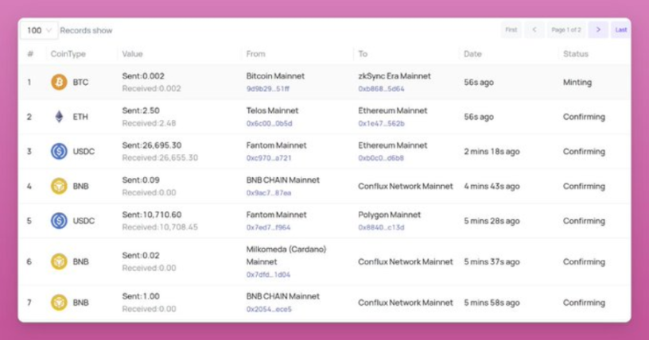Open recipient address 0xb0c0...d6b8
The height and width of the screenshot is (340, 649).
point(381,158)
